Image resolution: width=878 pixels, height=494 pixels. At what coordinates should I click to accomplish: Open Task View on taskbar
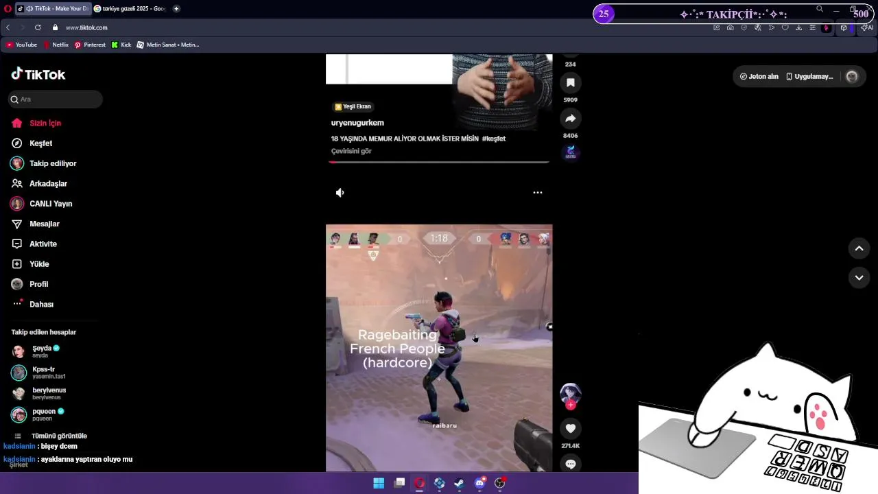pyautogui.click(x=399, y=483)
